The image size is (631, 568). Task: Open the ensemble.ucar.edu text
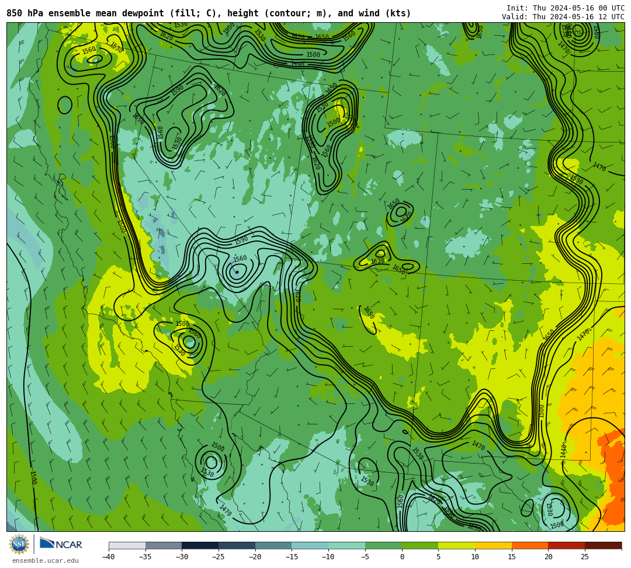[x=46, y=560]
